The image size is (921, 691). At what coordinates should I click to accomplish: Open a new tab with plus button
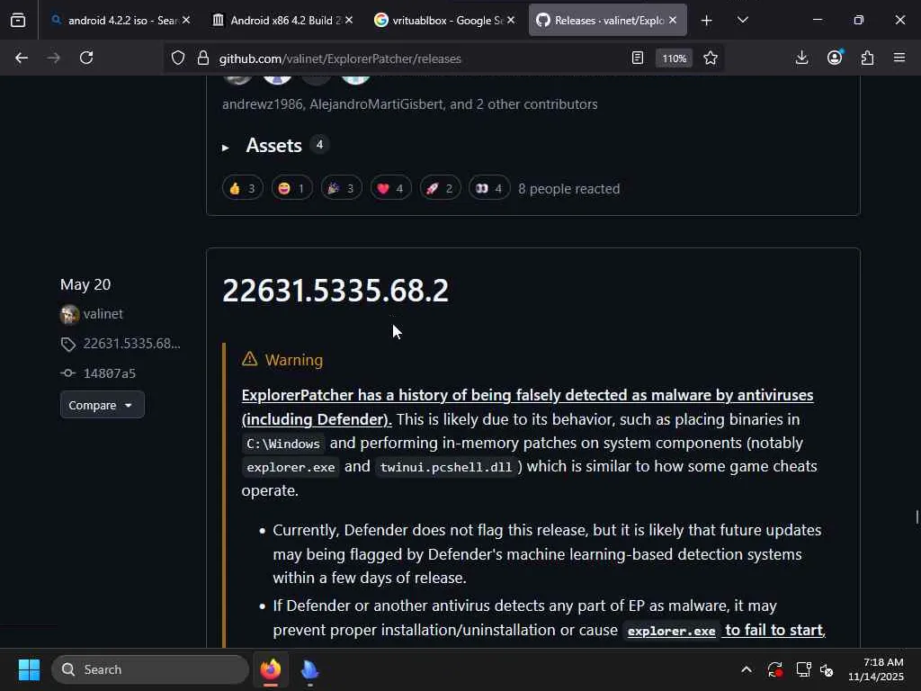click(x=707, y=21)
